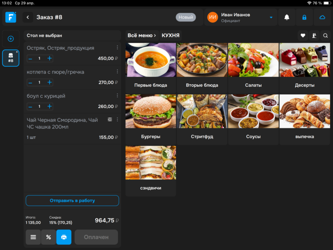This screenshot has width=333, height=250.
Task: Click the 155,00 ₽ price
Action: [x=108, y=137]
